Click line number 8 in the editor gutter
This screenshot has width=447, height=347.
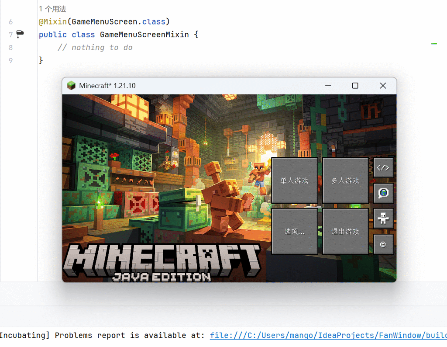[x=10, y=47]
